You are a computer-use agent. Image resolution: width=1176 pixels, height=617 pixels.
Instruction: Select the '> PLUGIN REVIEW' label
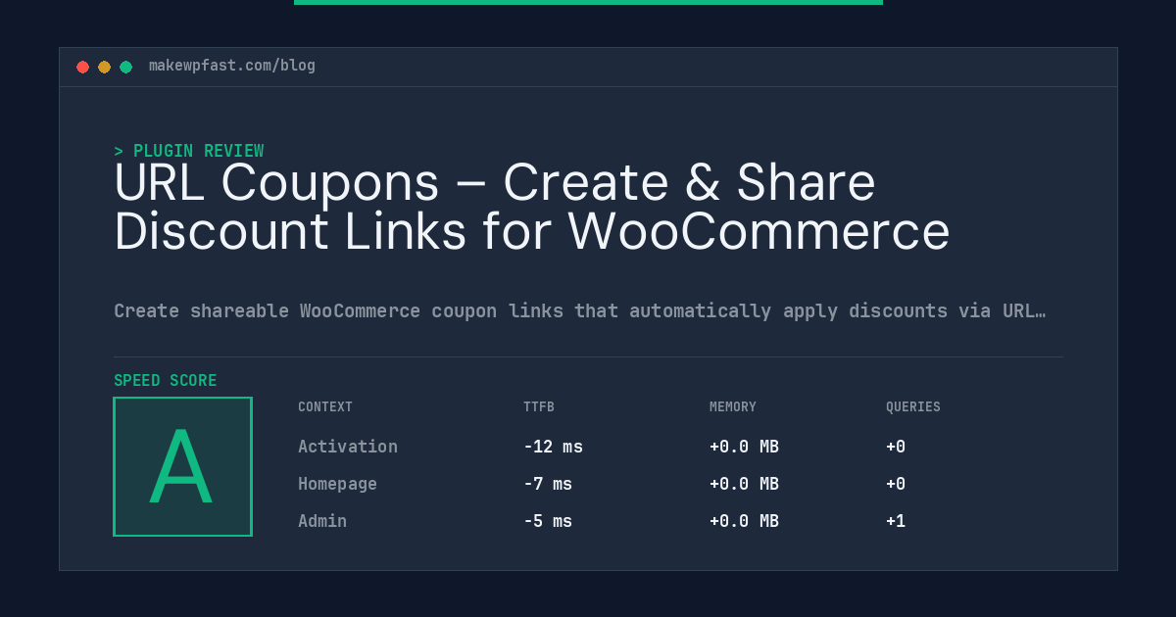coord(189,151)
